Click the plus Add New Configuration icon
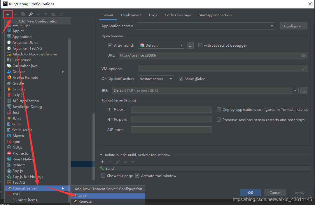The height and width of the screenshot is (205, 315). pos(8,14)
